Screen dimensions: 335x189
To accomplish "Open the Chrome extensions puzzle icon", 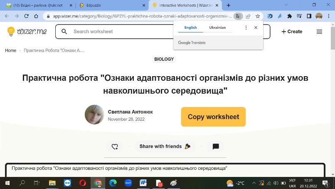I will click(290, 16).
